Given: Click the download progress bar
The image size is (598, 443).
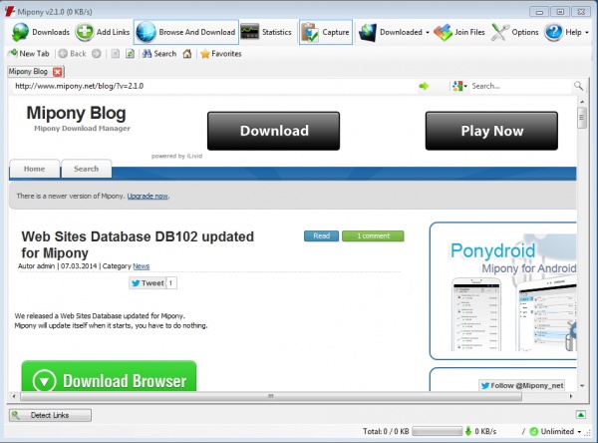Looking at the screenshot, I should pos(438,432).
